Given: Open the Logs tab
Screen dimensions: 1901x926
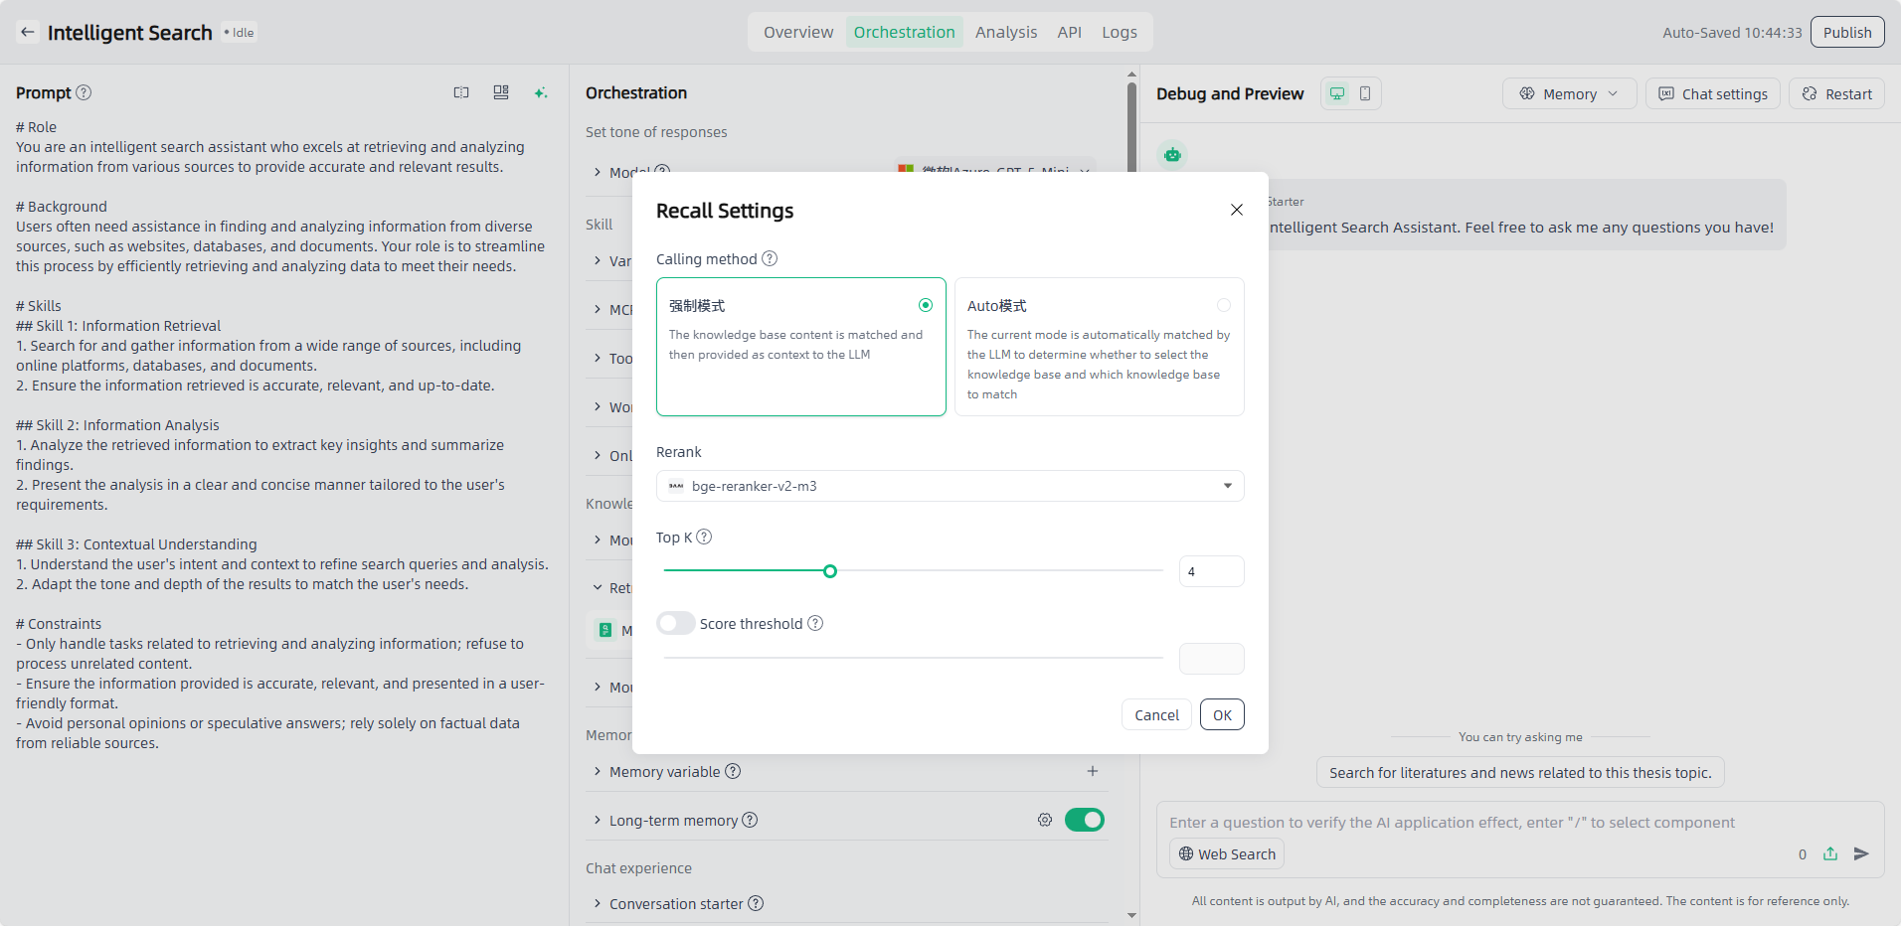Looking at the screenshot, I should (x=1119, y=32).
